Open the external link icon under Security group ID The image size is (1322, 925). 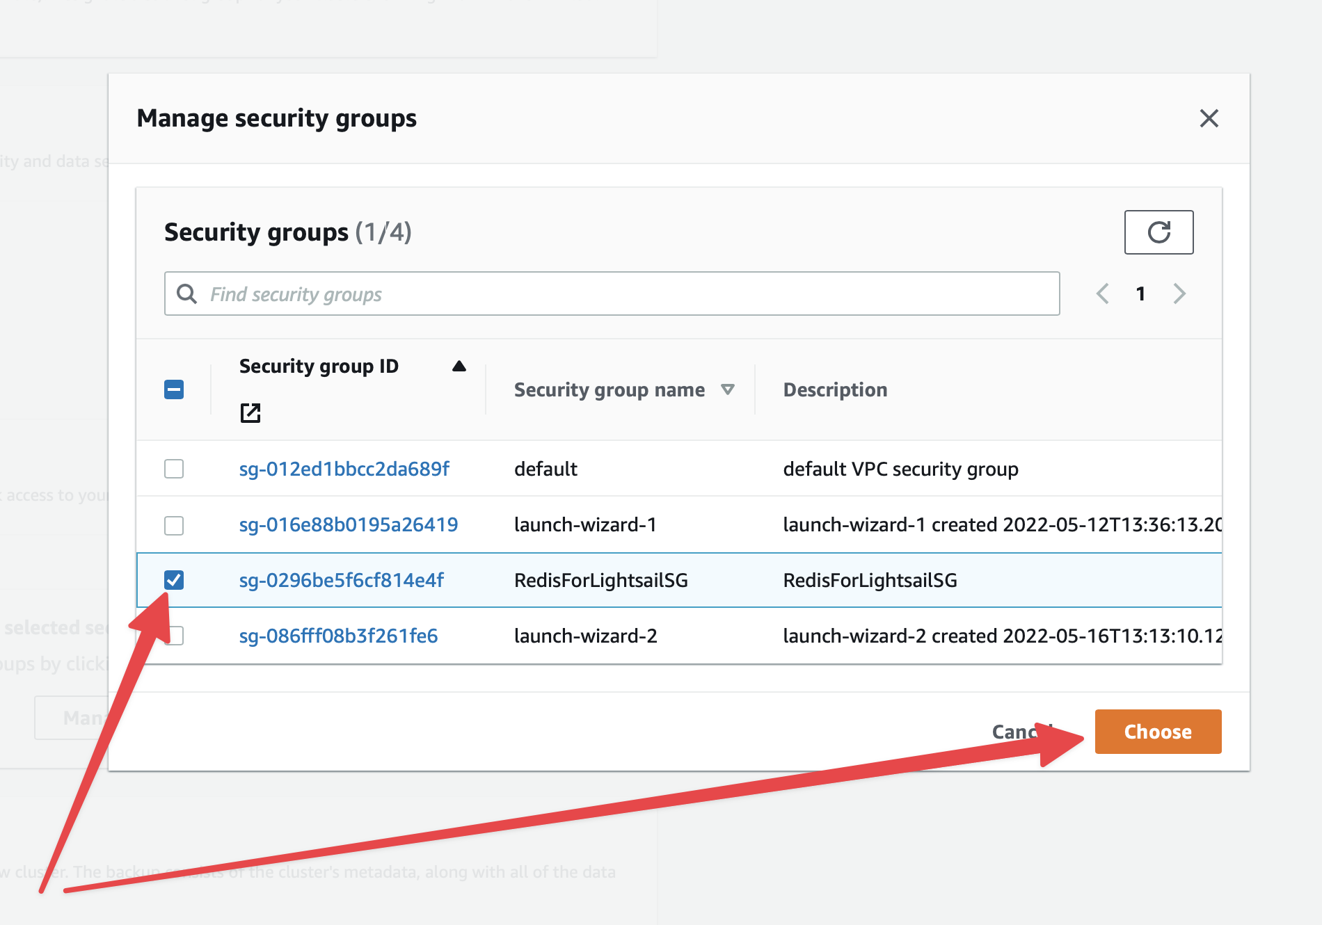point(250,413)
